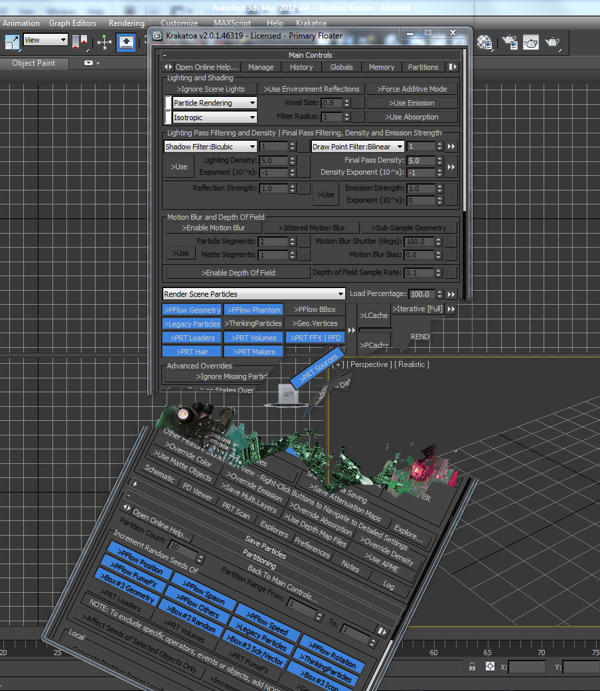600x691 pixels.
Task: Toggle Jittered Motion Blur
Action: click(311, 228)
